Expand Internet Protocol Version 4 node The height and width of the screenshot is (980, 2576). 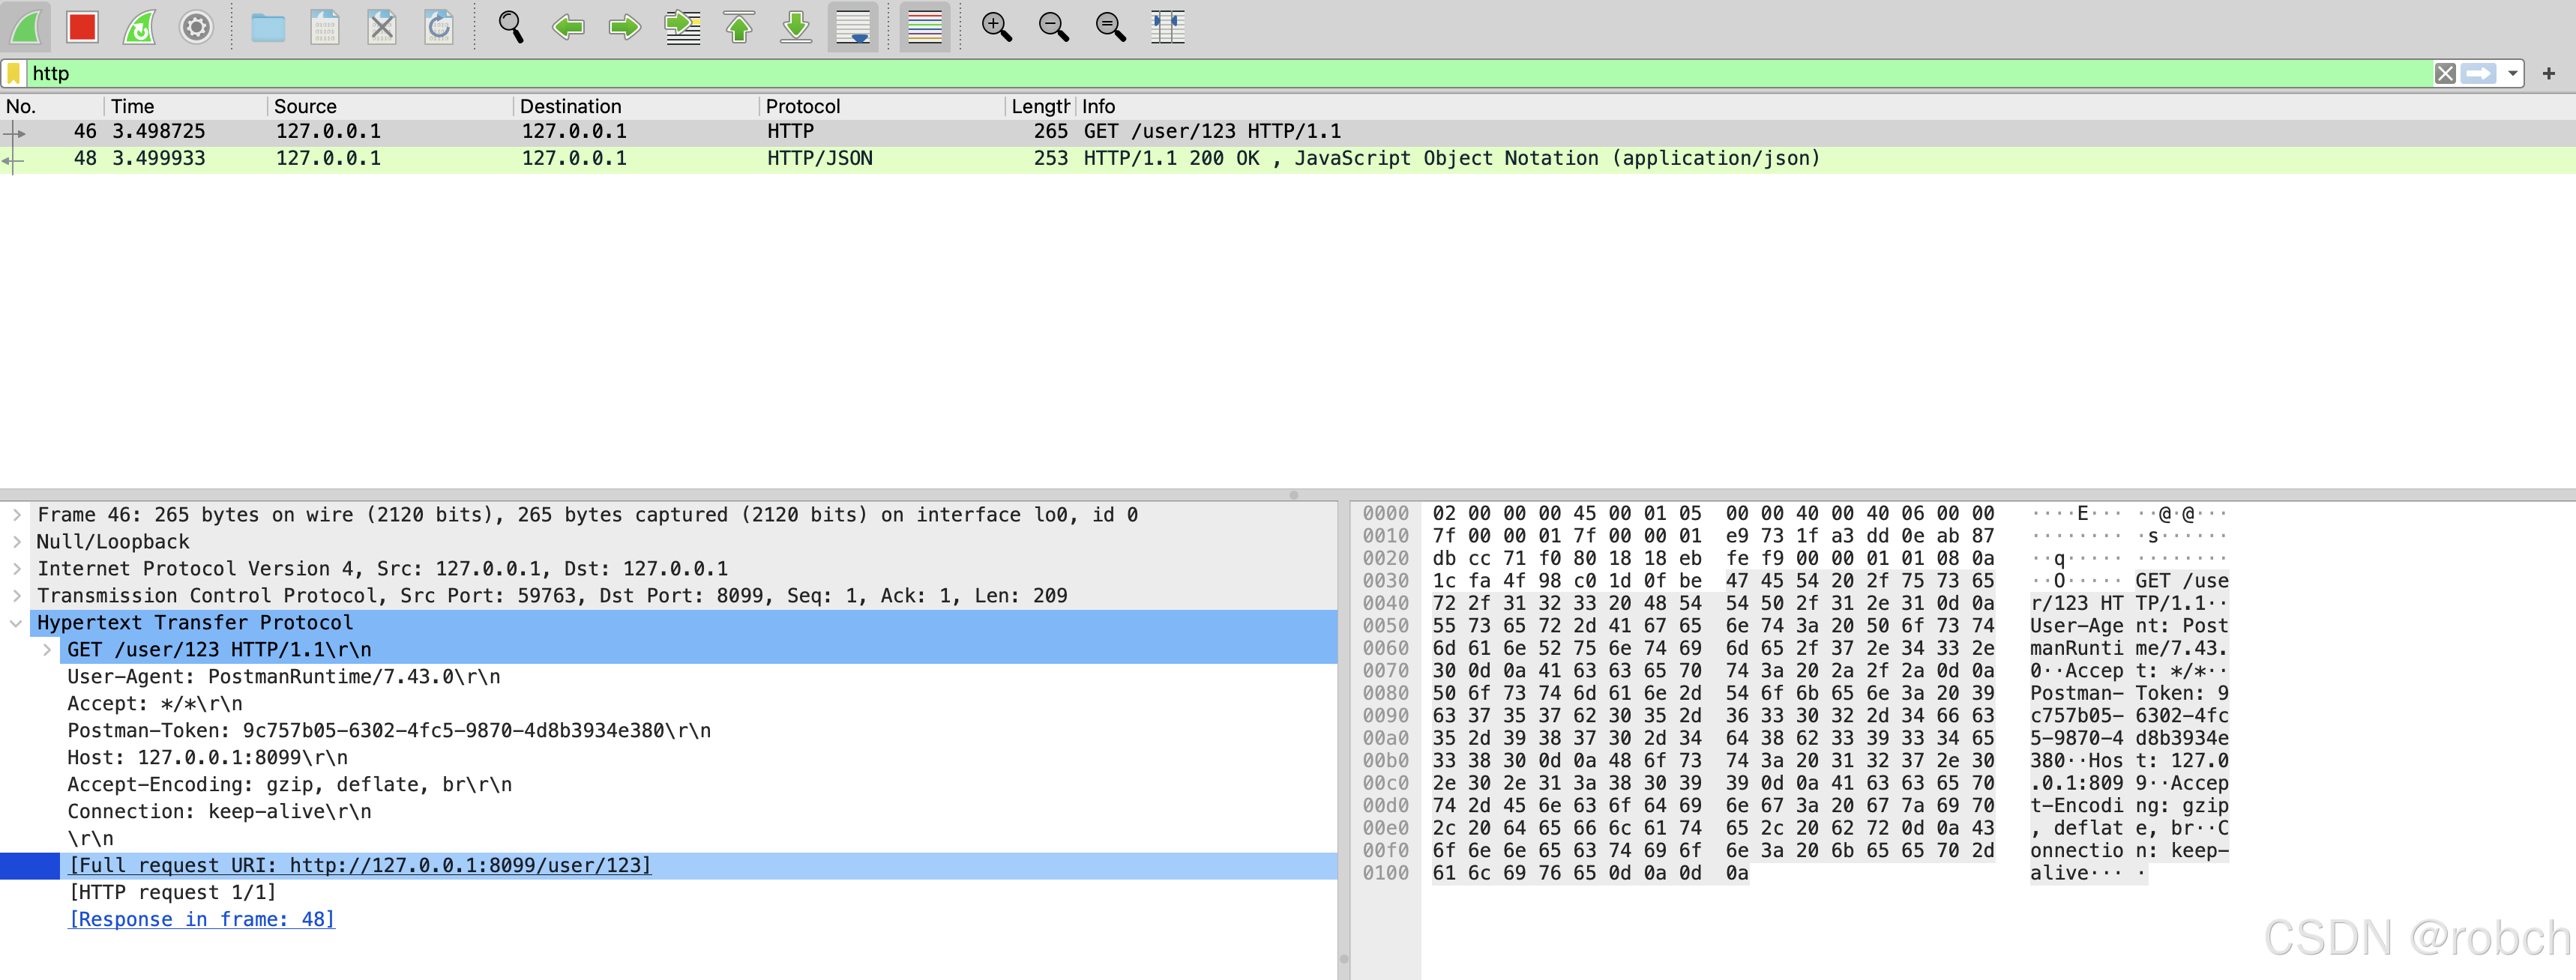point(17,569)
